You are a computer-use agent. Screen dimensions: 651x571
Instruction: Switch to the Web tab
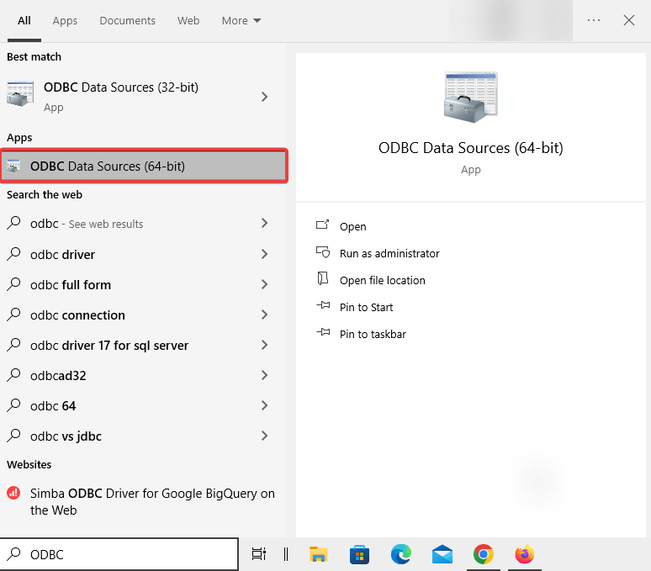coord(188,20)
